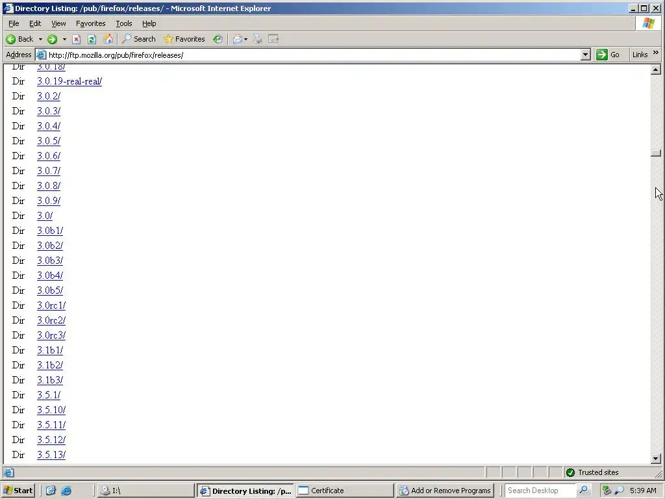The height and width of the screenshot is (499, 665).
Task: Click the Show Desktop quick launch icon
Action: click(51, 491)
